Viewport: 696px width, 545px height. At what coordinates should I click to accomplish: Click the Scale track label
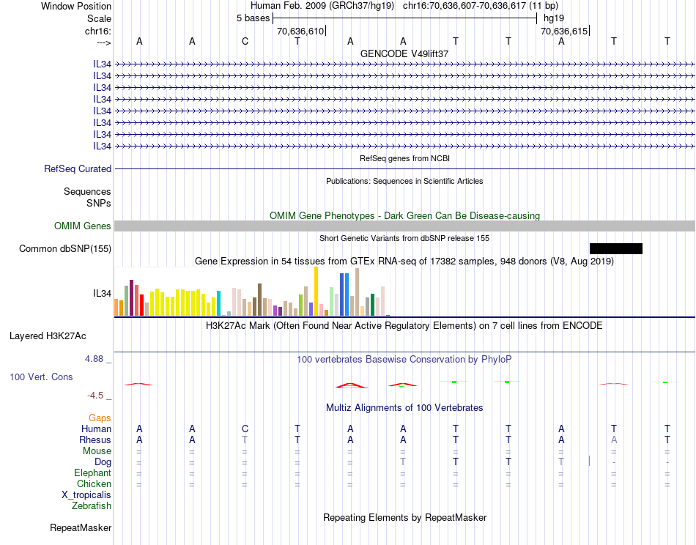pyautogui.click(x=99, y=18)
